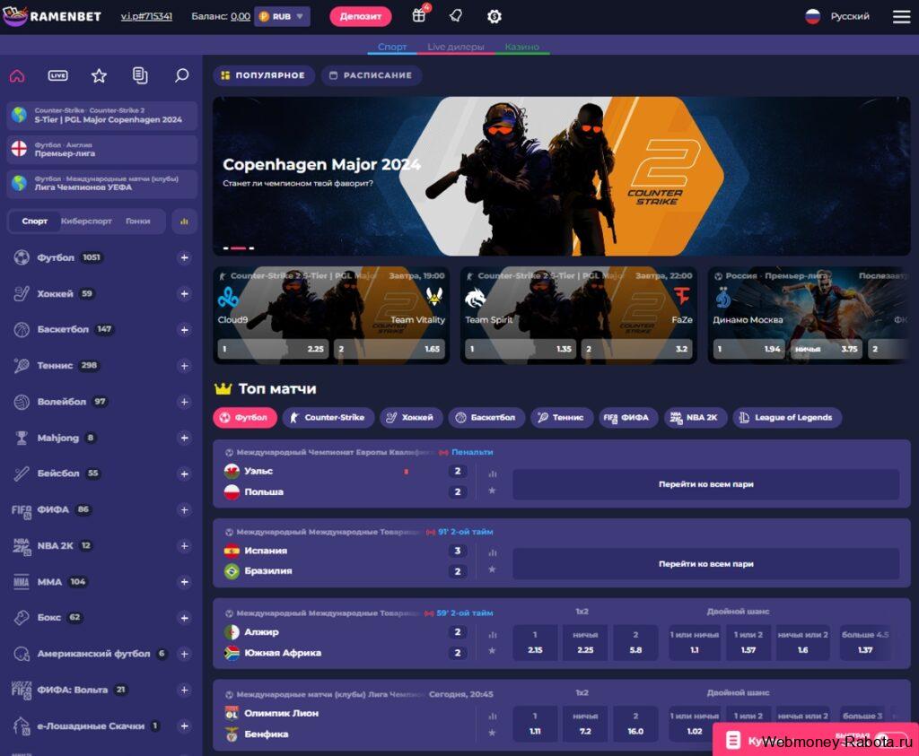Open the LIVE events icon
This screenshot has width=919, height=756.
57,75
